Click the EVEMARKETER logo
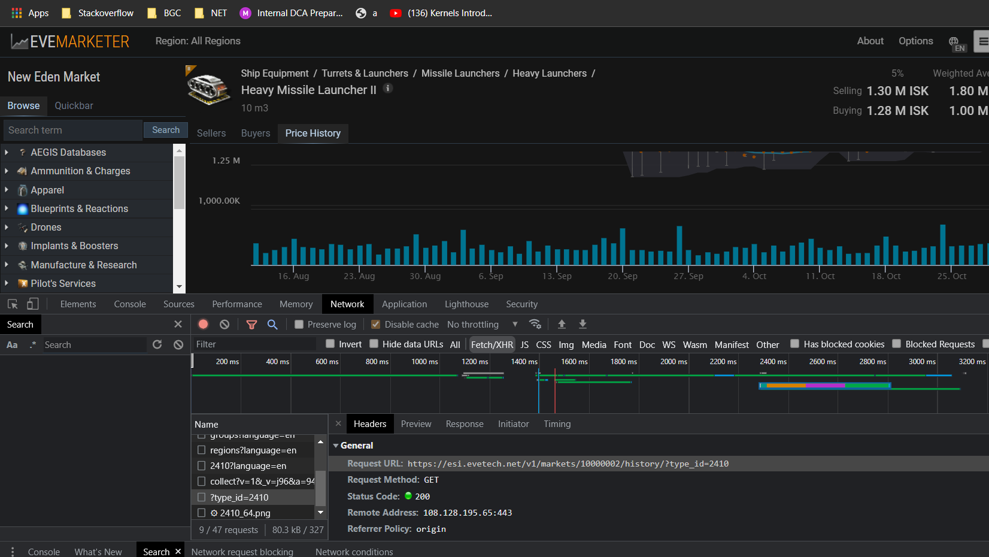This screenshot has width=989, height=557. click(70, 41)
